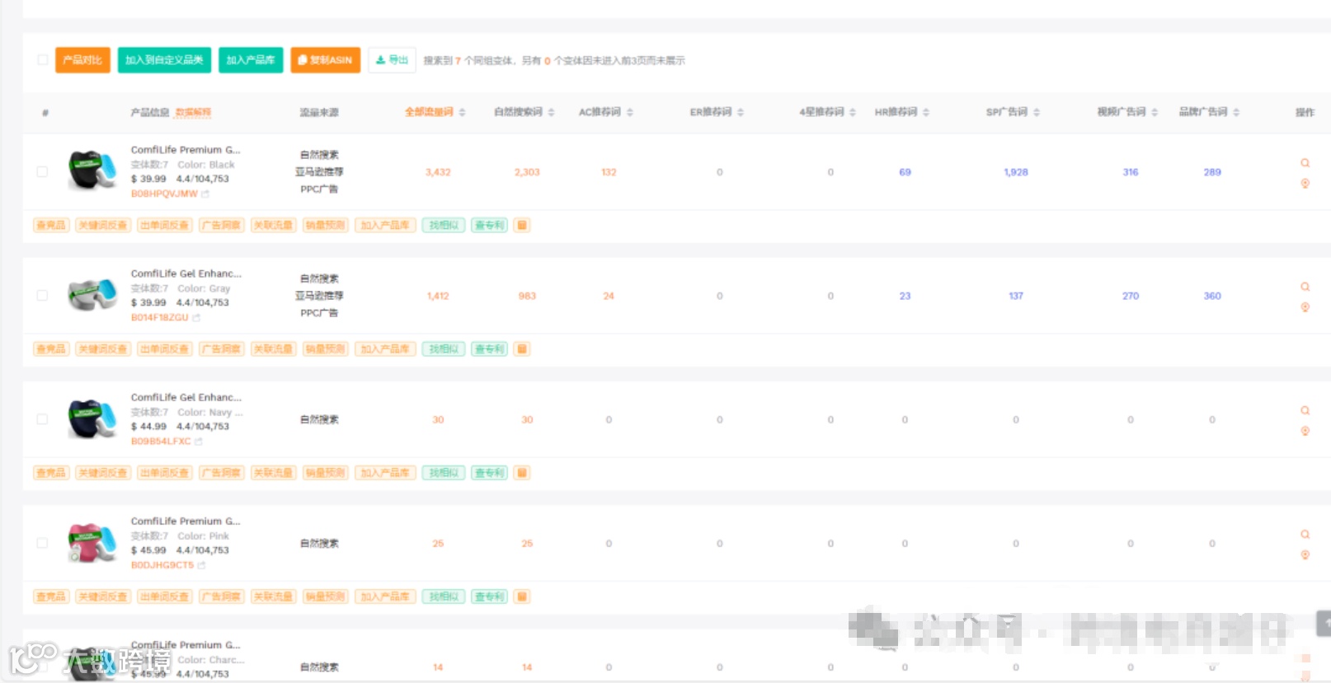The height and width of the screenshot is (683, 1331).
Task: Select the checkbox for the Gray ComfiLife product
Action: [x=42, y=295]
